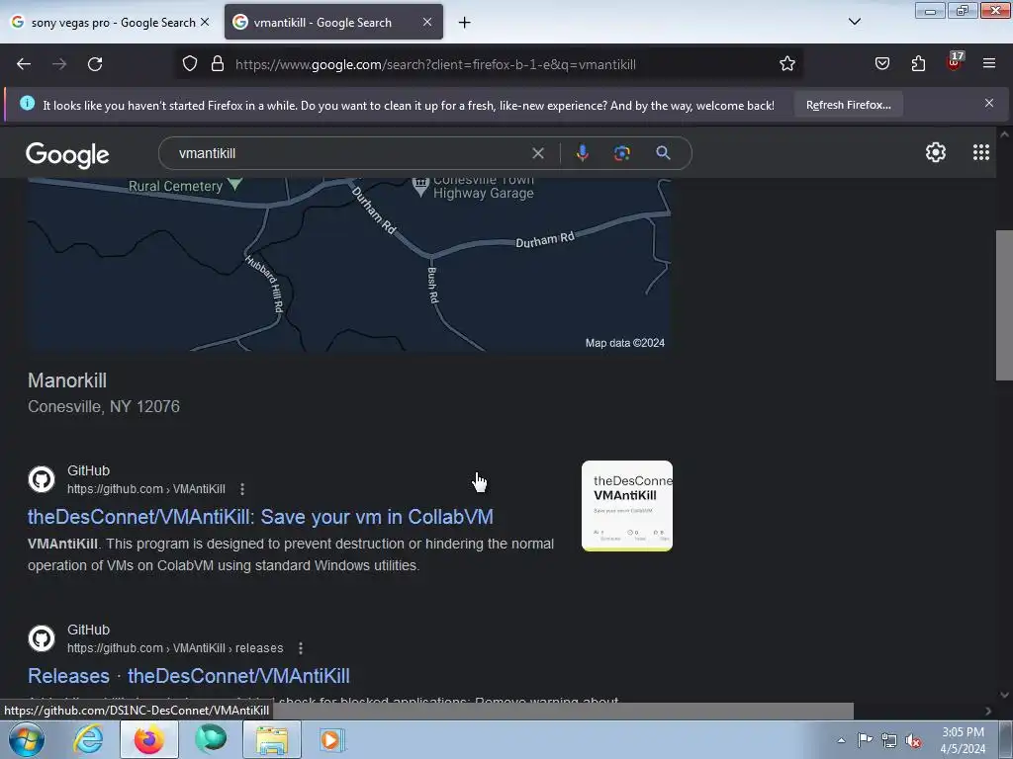Open the Google apps grid

click(981, 152)
